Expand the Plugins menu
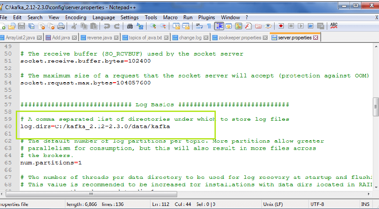379x209 pixels. tap(207, 17)
